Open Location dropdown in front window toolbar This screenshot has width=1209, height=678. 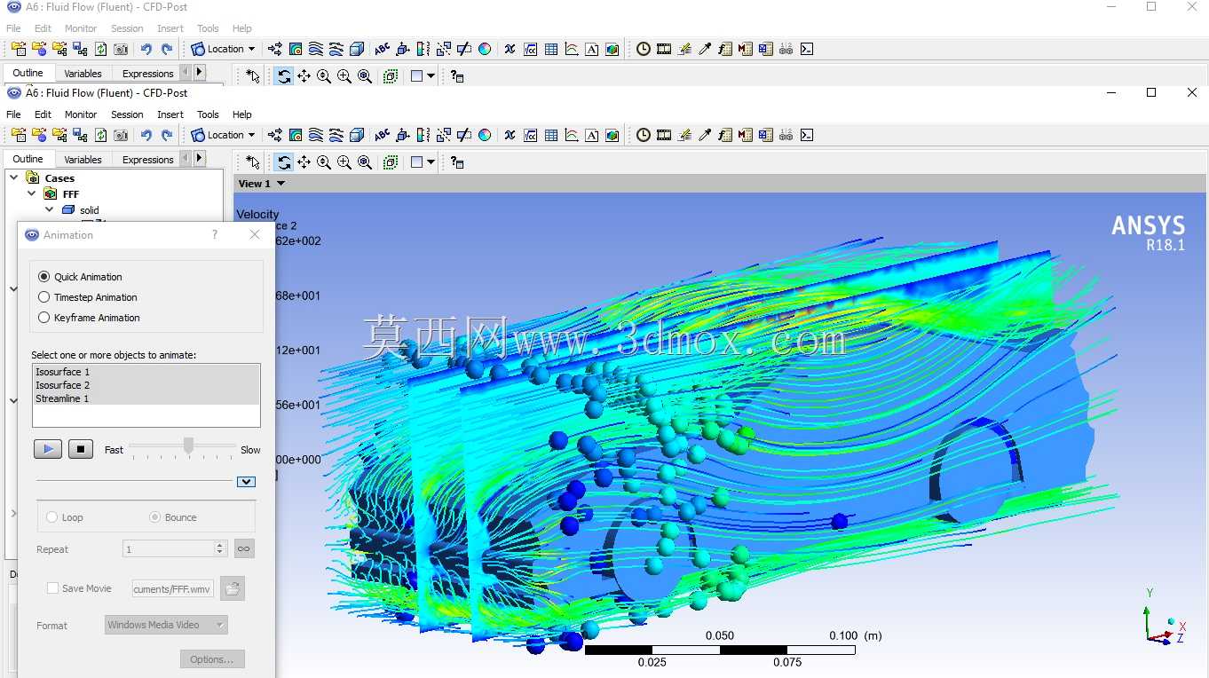[x=223, y=135]
